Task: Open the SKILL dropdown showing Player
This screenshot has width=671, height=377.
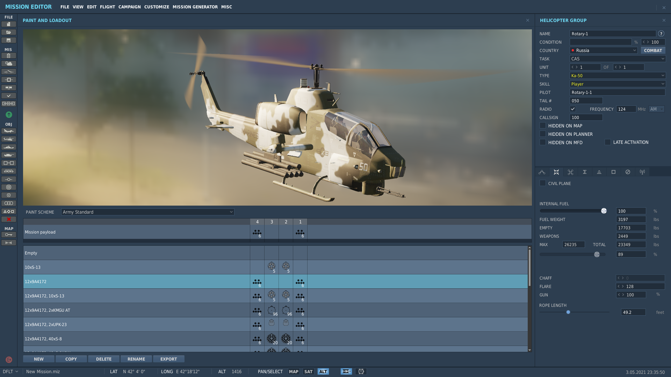Action: point(618,84)
